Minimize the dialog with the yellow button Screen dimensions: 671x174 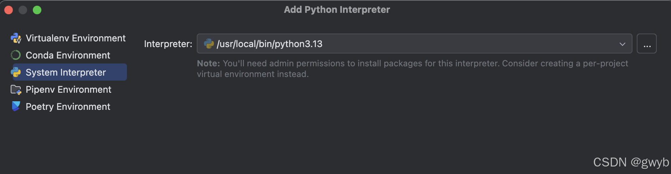(x=23, y=10)
